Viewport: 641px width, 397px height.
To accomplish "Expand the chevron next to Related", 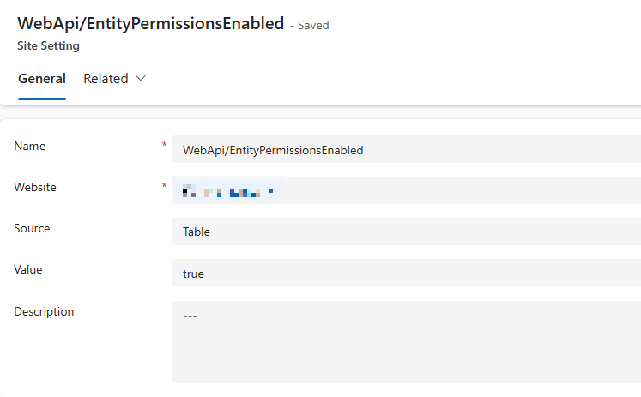I will pyautogui.click(x=141, y=79).
